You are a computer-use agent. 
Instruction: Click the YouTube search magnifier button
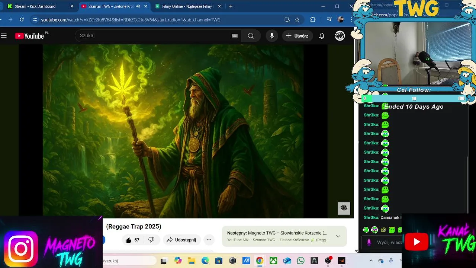pos(251,36)
